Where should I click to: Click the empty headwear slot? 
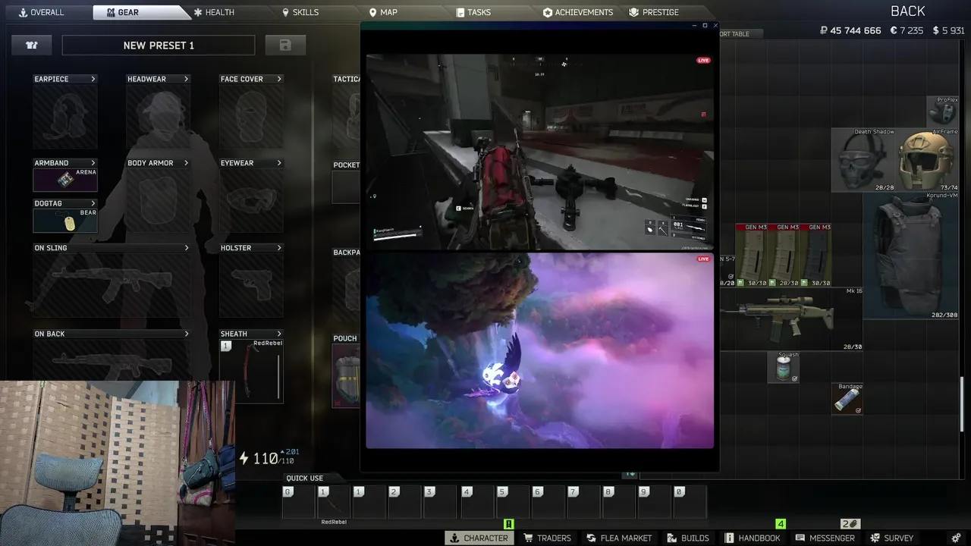tap(158, 116)
